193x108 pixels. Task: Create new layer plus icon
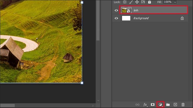tap(175, 105)
